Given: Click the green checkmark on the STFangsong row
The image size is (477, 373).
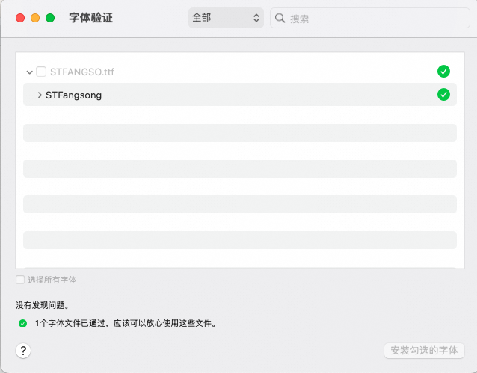Looking at the screenshot, I should pos(443,95).
